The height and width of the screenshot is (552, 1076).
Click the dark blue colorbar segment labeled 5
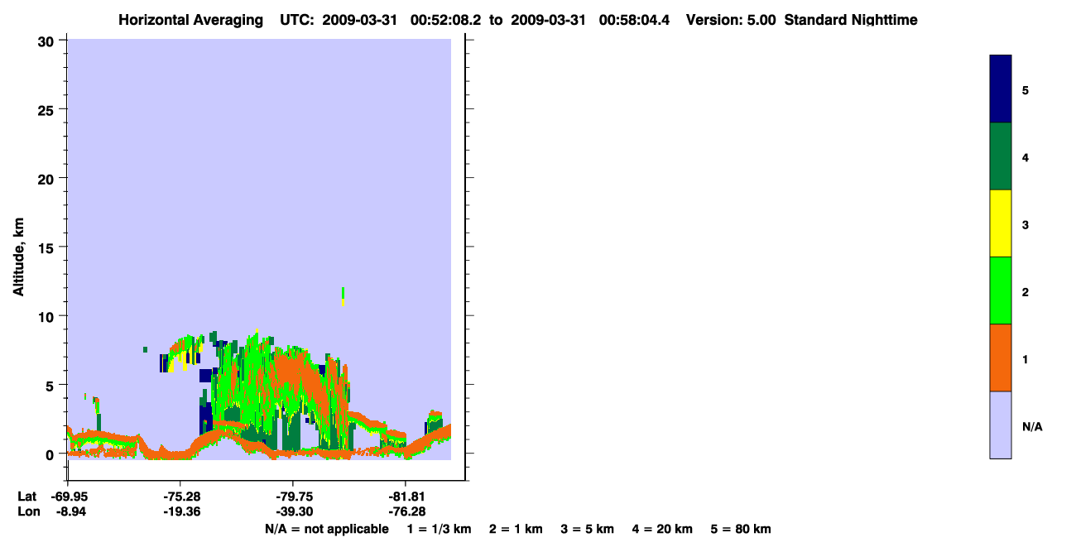pos(1001,89)
